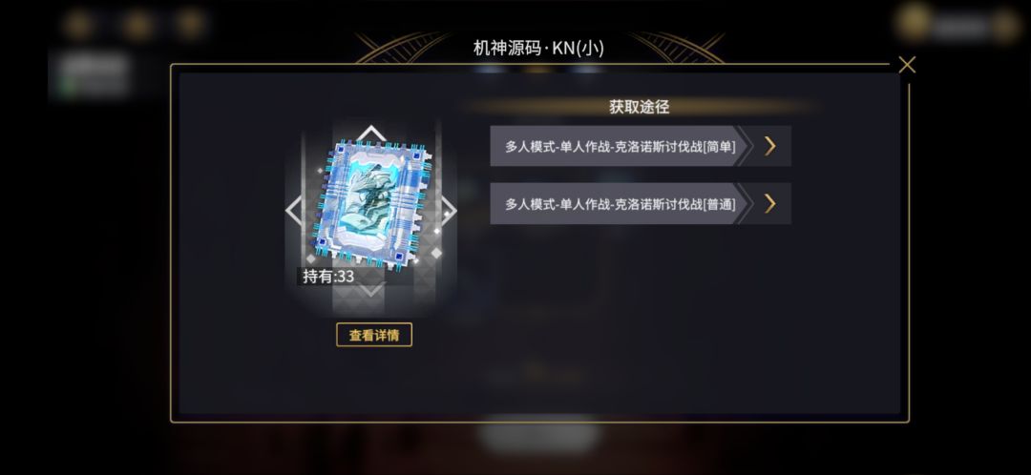Click the 获取途径 section header

pyautogui.click(x=639, y=107)
